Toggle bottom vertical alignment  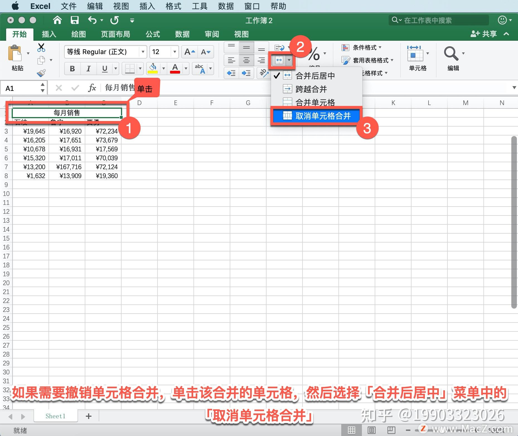(x=261, y=47)
